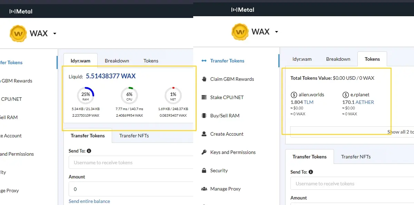Screen dimensions: 414x205
Task: Open Buy/Sell RAM via chip icon
Action: pyautogui.click(x=204, y=116)
